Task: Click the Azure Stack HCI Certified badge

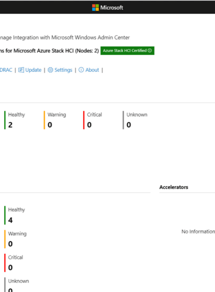Action: (x=127, y=51)
